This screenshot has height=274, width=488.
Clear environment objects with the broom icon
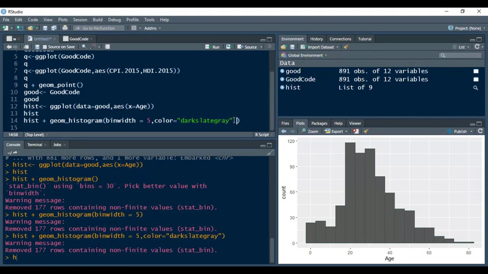pos(346,47)
